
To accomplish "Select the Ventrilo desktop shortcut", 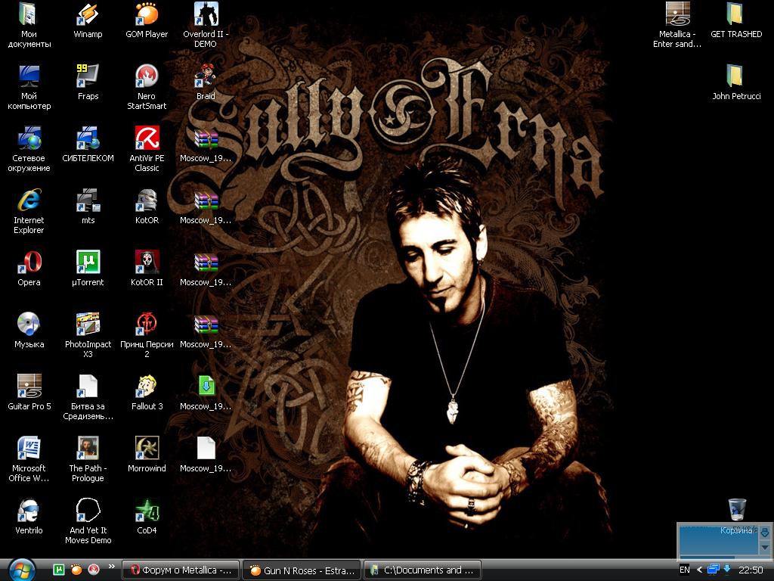I will [29, 511].
